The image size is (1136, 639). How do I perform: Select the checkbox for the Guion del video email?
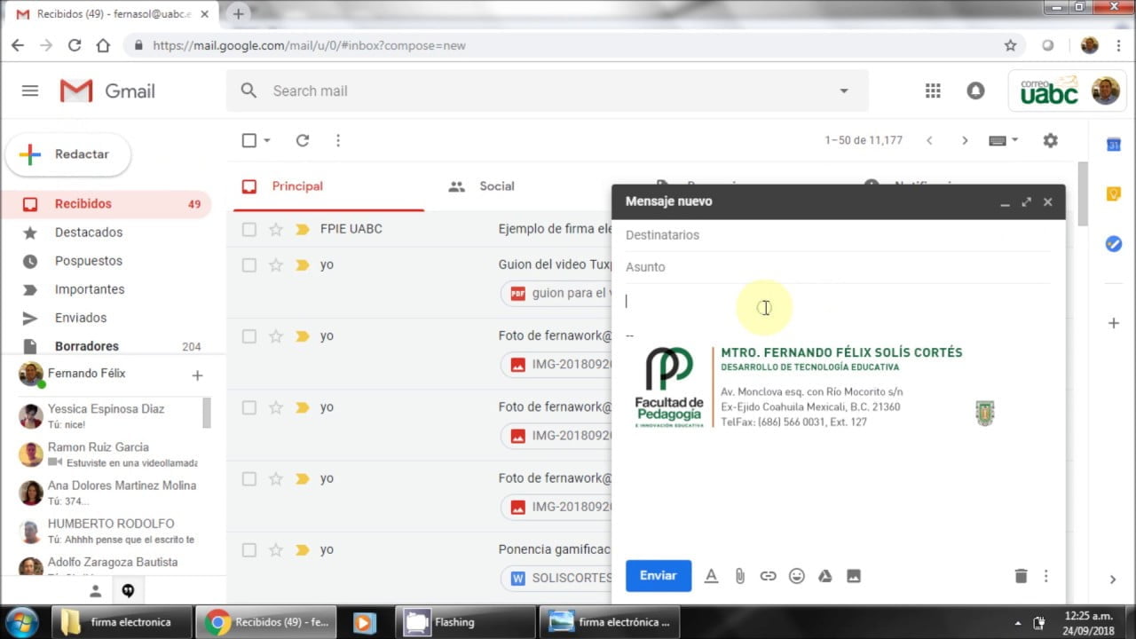[249, 264]
